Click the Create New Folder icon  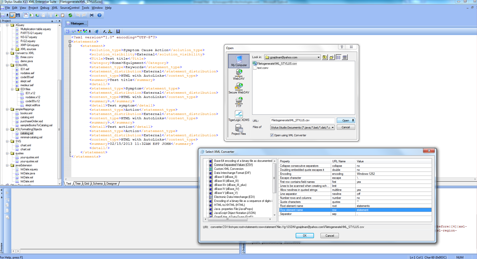pyautogui.click(x=332, y=57)
